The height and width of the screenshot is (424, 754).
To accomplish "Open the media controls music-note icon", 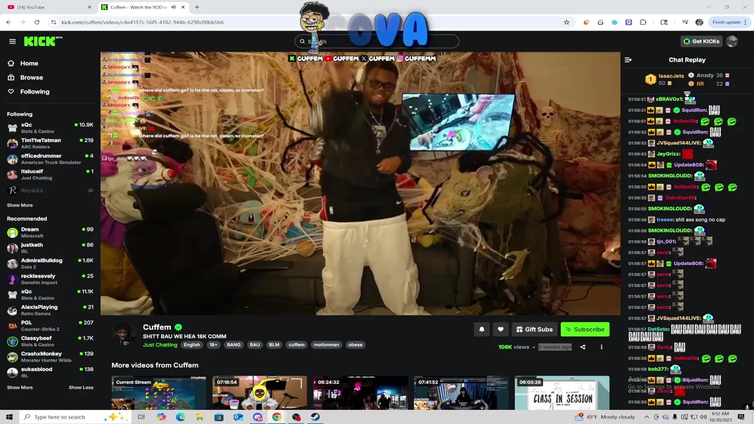I will pos(685,22).
